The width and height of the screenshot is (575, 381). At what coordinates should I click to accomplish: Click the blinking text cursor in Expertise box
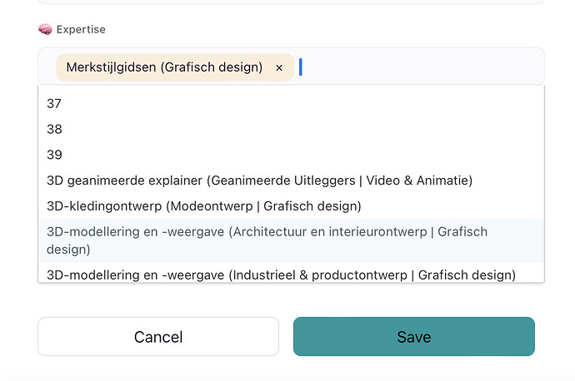coord(301,67)
